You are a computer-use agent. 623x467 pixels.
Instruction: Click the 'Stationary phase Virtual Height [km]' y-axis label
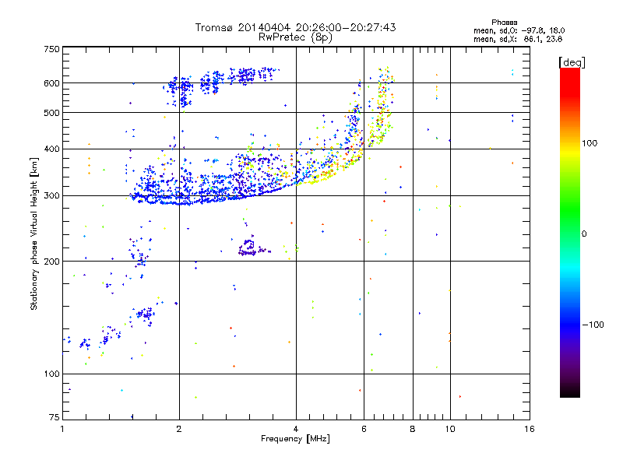point(34,233)
